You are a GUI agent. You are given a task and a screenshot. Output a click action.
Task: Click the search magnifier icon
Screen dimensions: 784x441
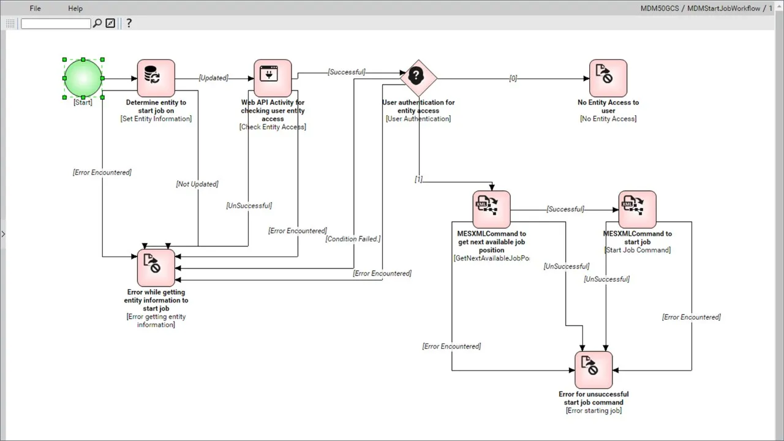97,23
